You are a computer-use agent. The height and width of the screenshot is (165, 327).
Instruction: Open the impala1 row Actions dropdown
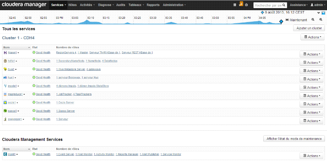pyautogui.click(x=311, y=87)
